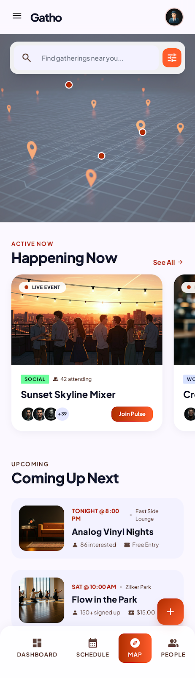195x678 pixels.
Task: Select the red dot marker at map center
Action: [x=101, y=156]
